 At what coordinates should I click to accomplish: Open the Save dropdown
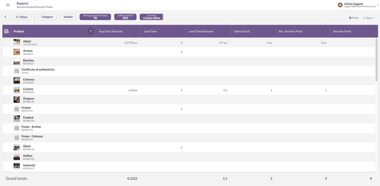pos(369,18)
